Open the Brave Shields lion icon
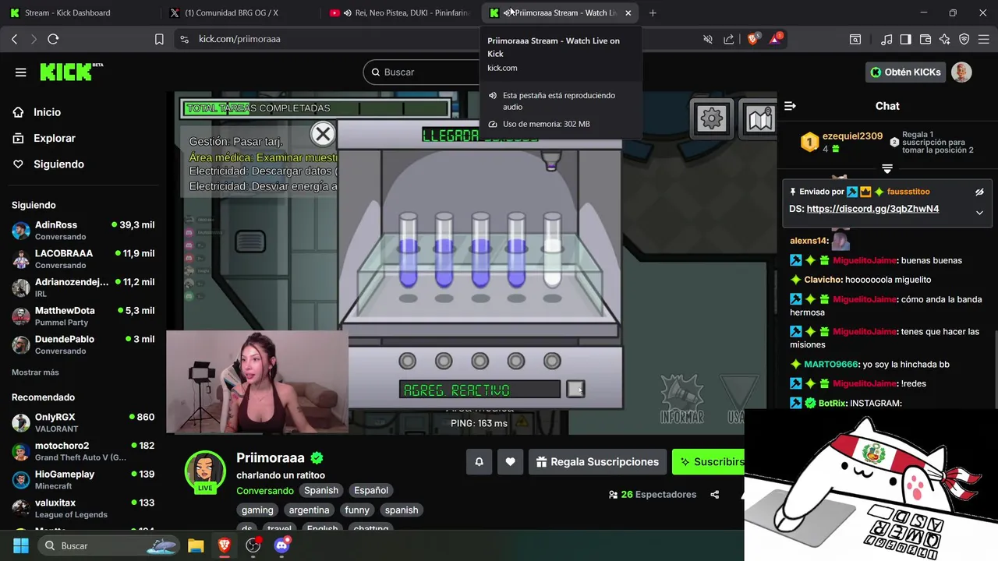This screenshot has height=561, width=998. point(753,39)
